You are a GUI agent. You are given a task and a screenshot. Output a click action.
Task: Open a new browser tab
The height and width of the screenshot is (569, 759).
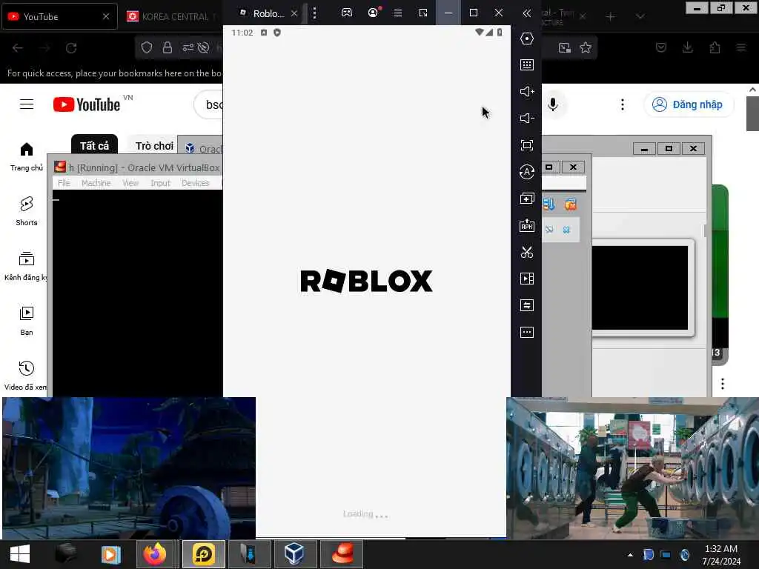[611, 16]
